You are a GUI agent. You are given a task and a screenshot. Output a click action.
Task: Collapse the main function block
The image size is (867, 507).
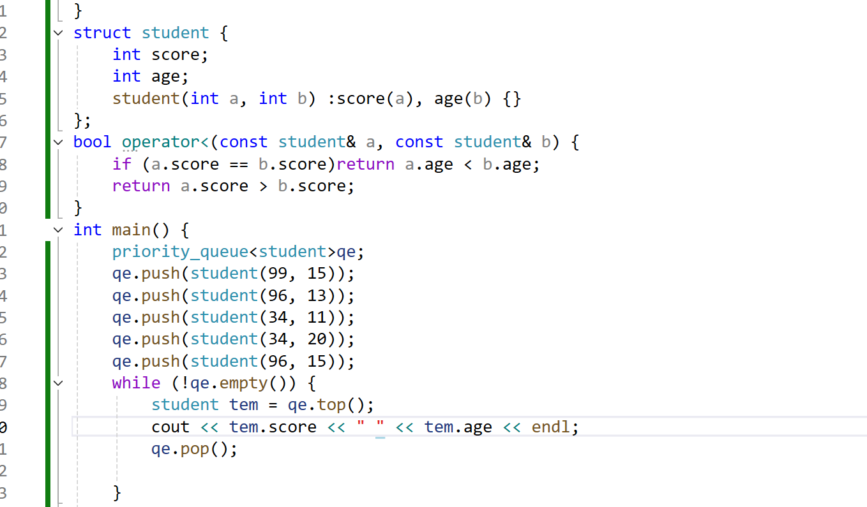tap(57, 230)
